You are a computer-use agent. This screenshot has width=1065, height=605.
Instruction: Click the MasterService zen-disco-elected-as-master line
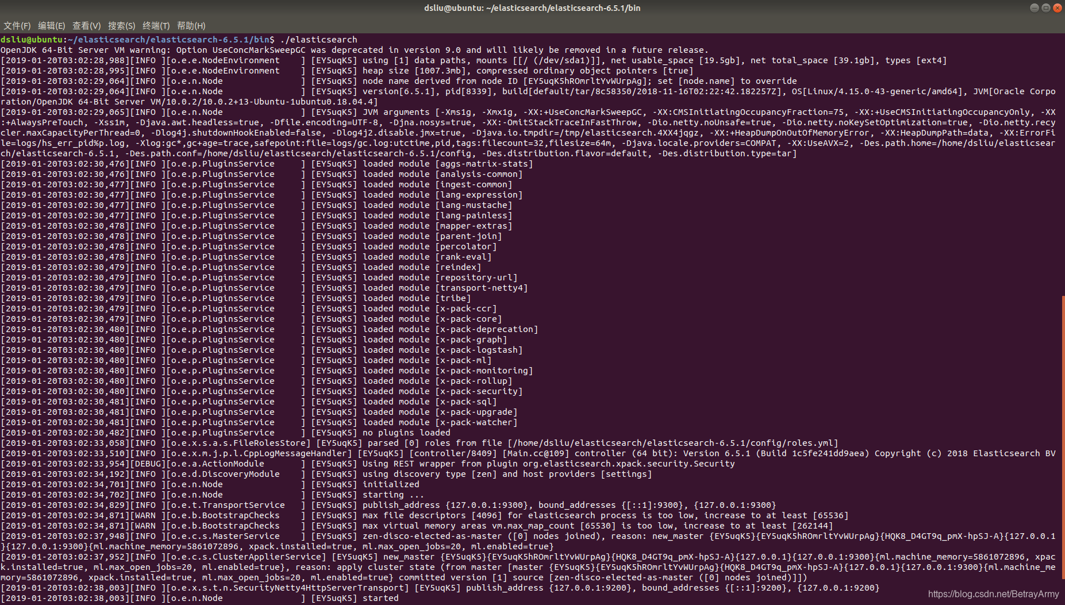528,541
